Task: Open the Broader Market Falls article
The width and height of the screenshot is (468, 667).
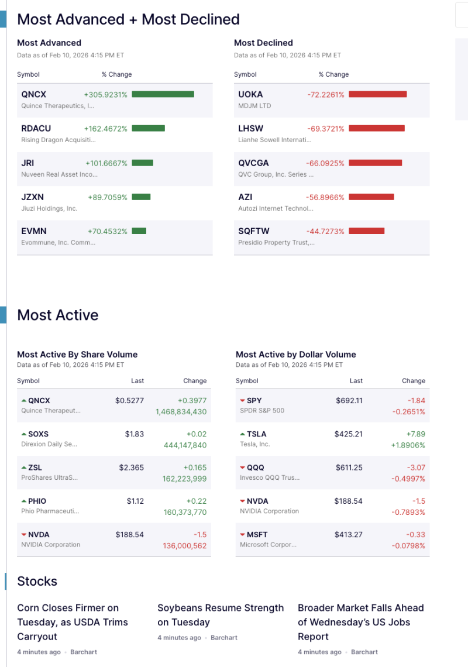Action: [361, 622]
